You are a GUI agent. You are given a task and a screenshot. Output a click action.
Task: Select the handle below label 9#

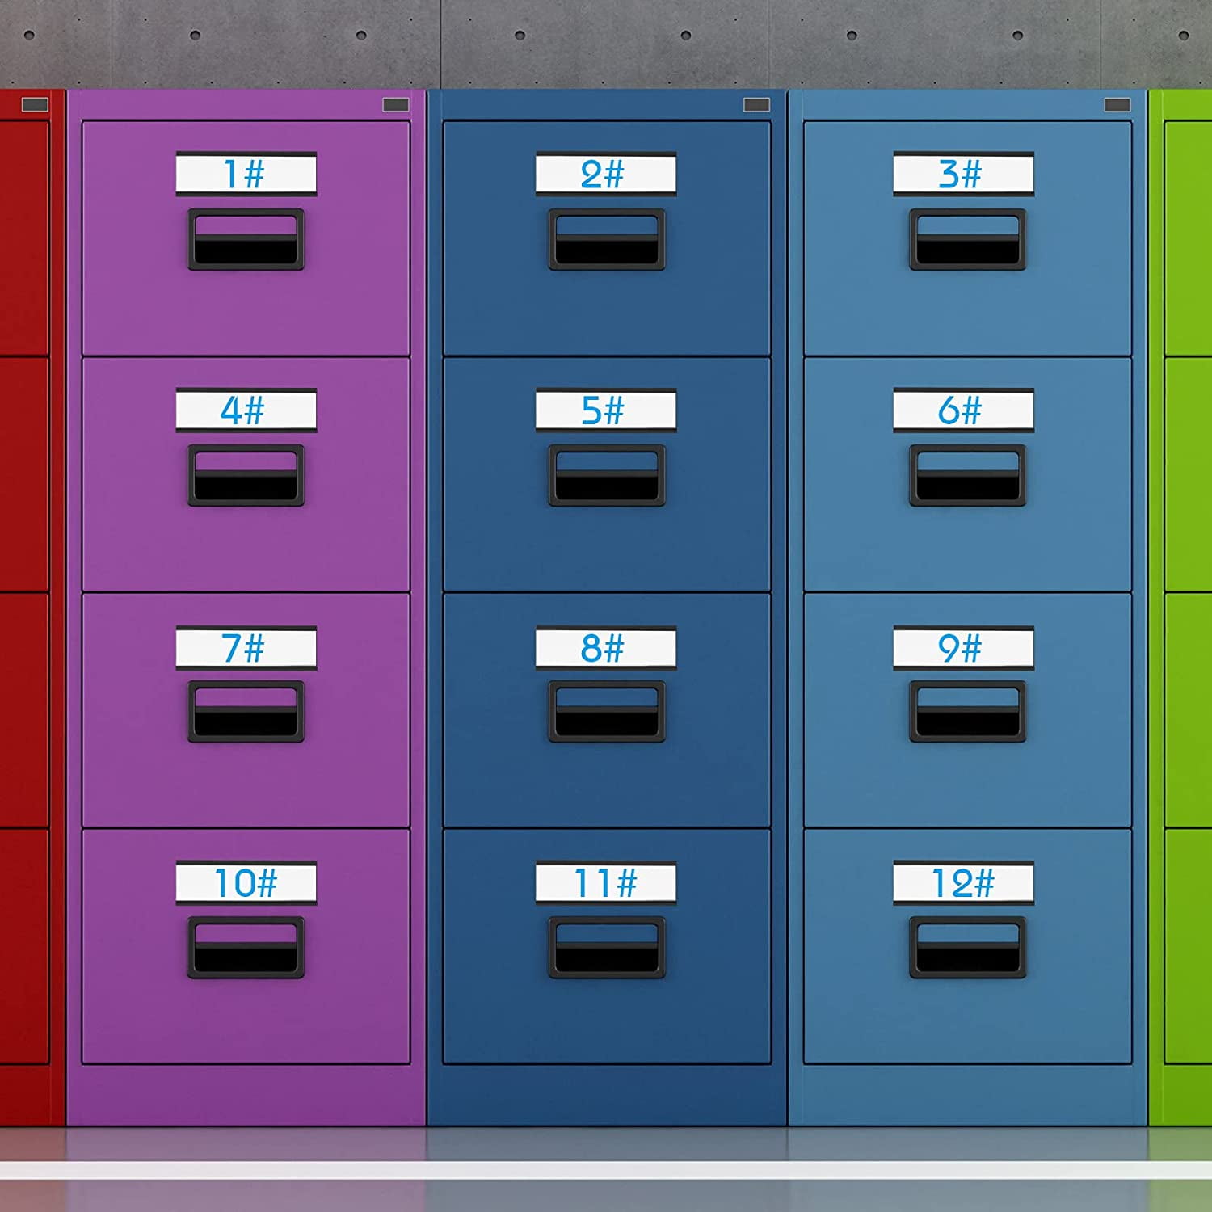[967, 712]
